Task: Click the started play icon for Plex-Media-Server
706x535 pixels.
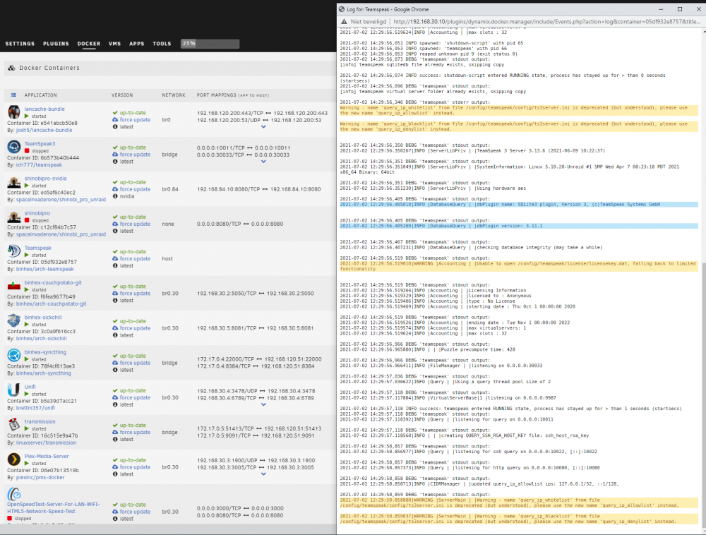Action: coord(27,464)
